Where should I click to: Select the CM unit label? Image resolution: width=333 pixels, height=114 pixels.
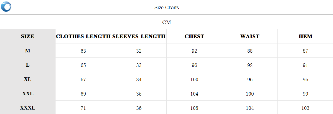pyautogui.click(x=167, y=22)
